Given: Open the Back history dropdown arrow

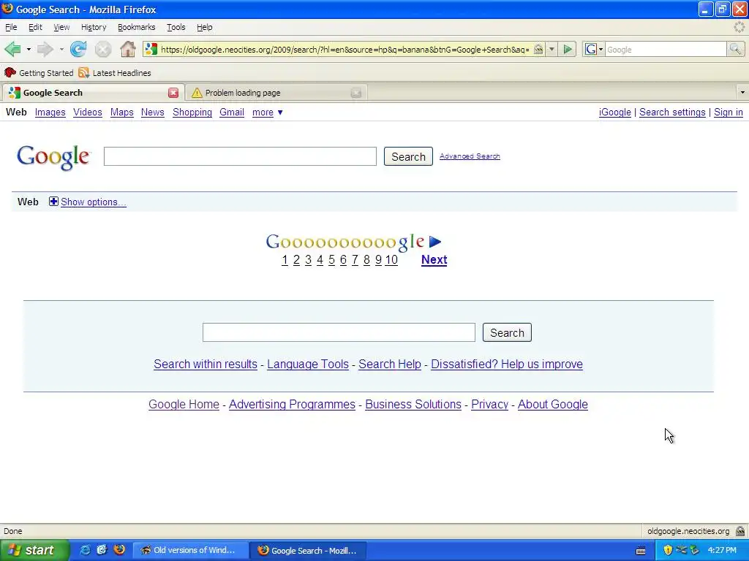Looking at the screenshot, I should 29,49.
